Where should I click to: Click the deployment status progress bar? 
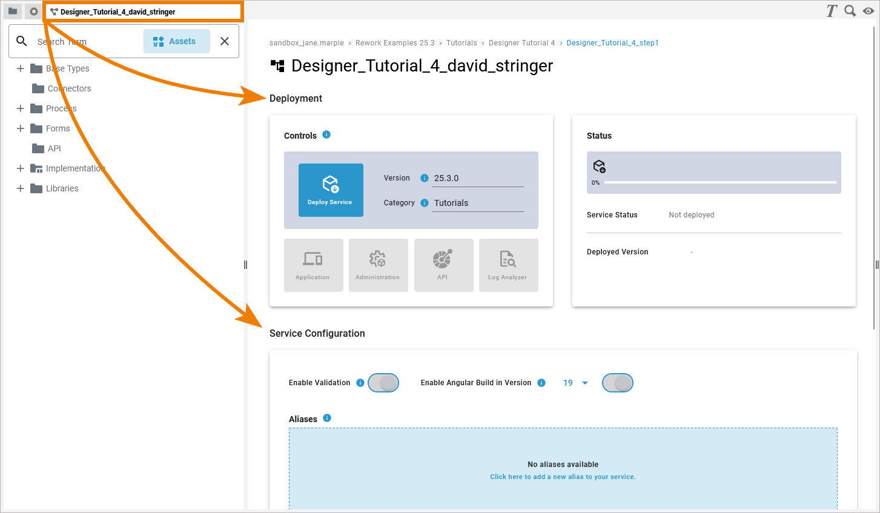720,182
